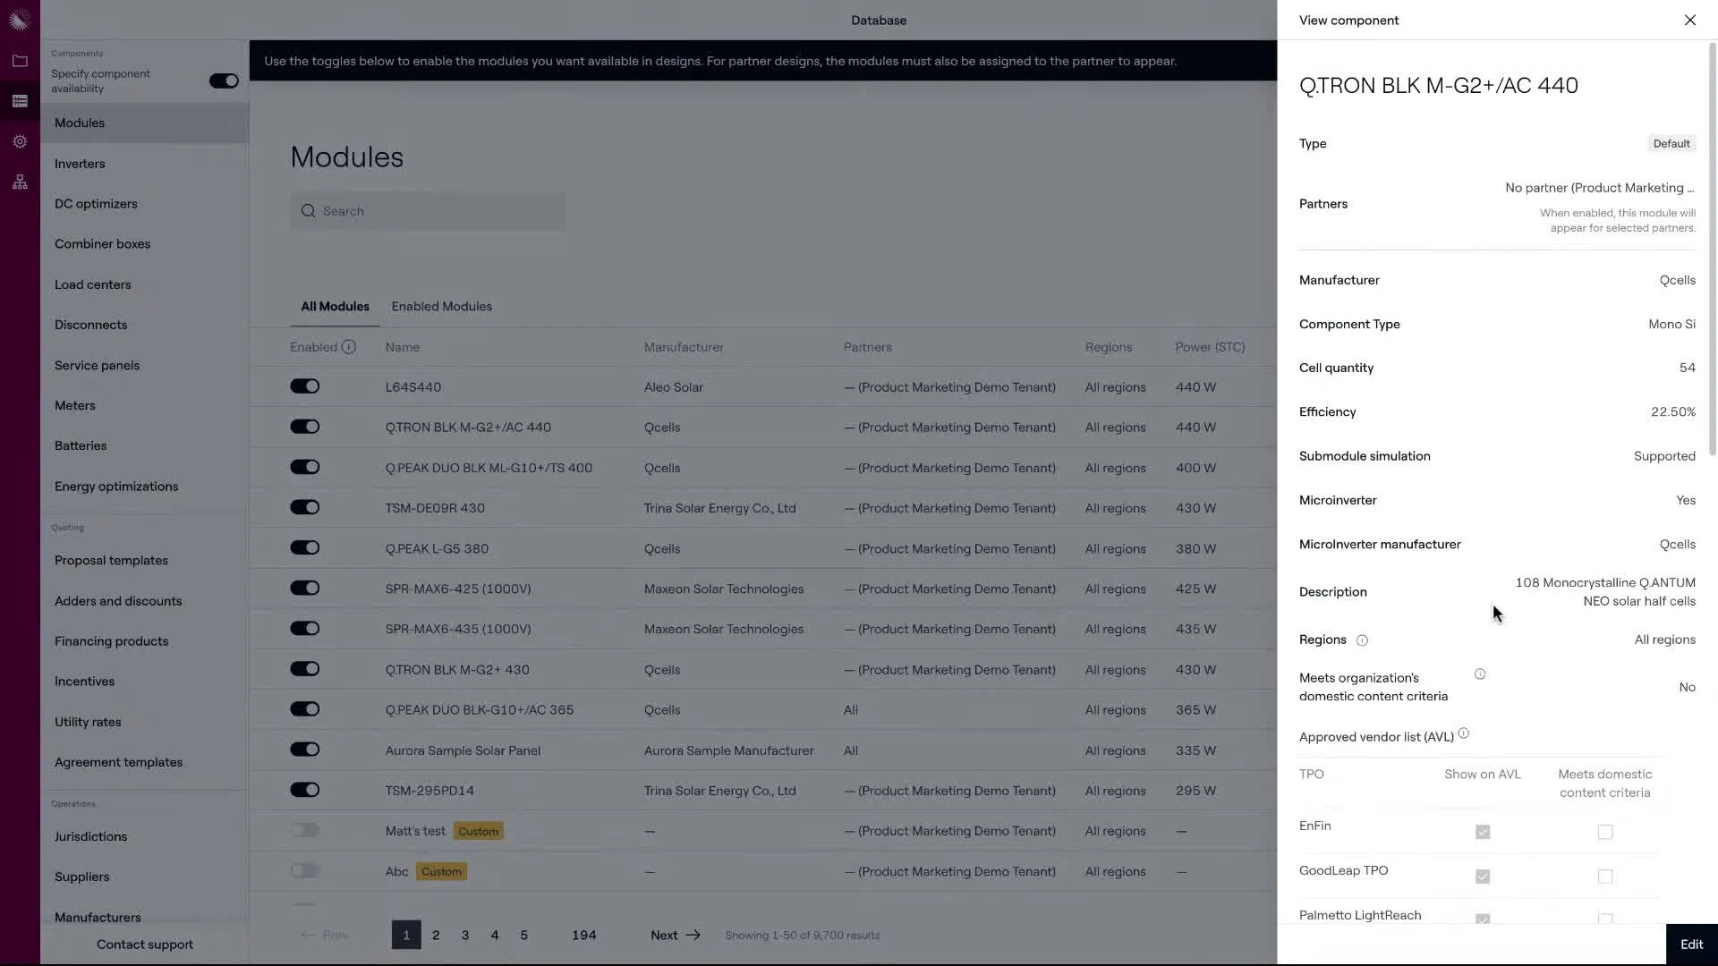The width and height of the screenshot is (1718, 966).
Task: Click the module Search field
Action: pos(428,211)
